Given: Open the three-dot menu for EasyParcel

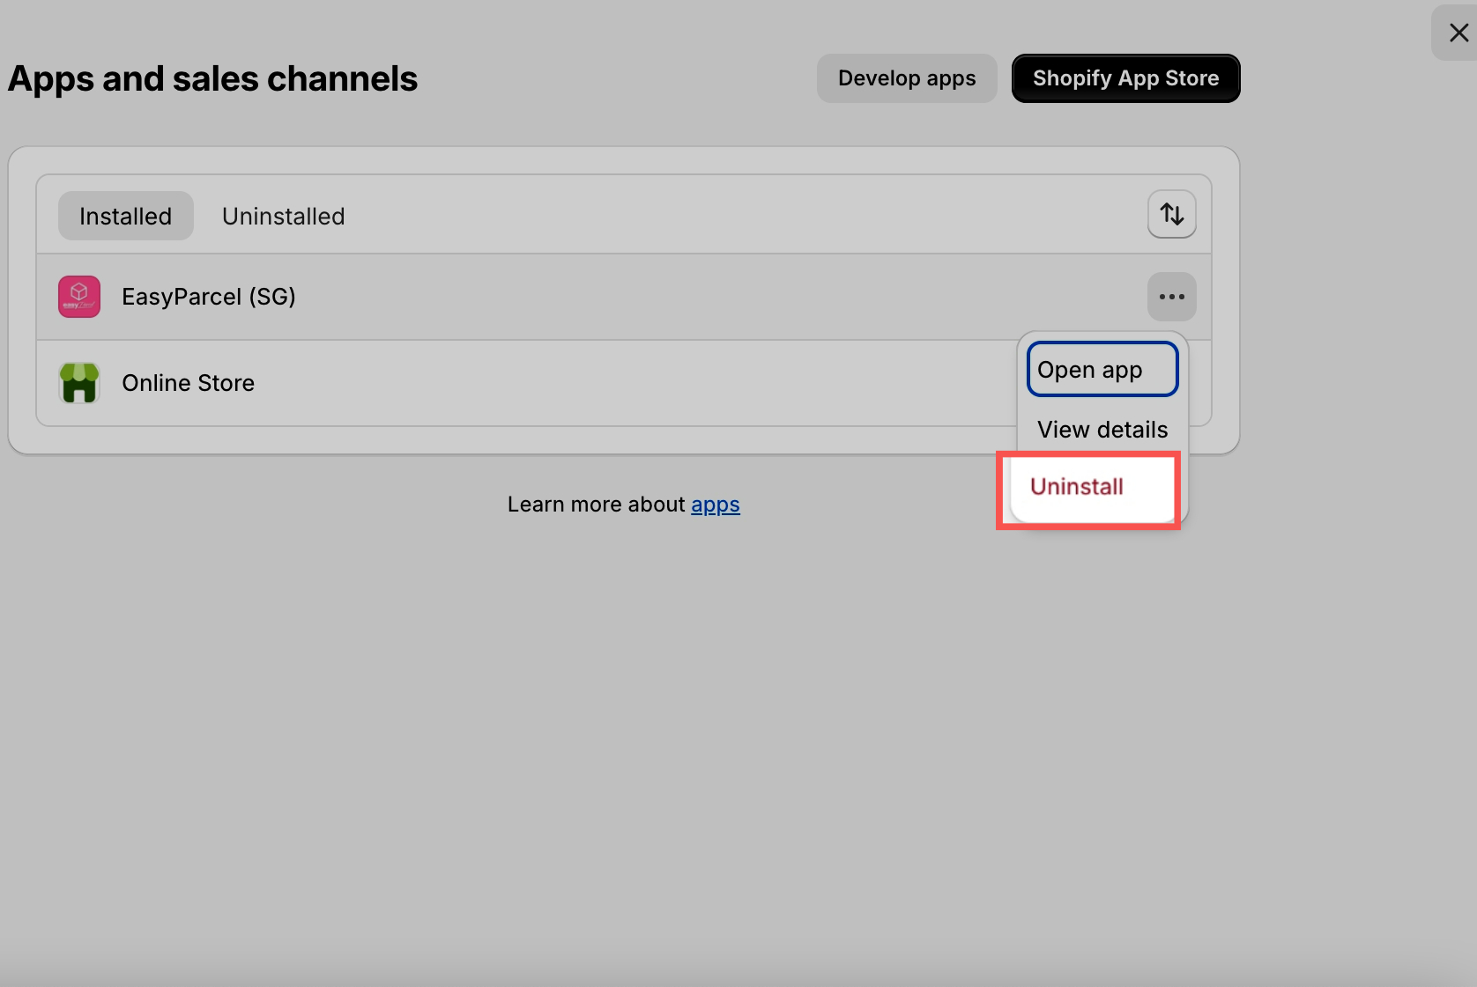Looking at the screenshot, I should [1171, 297].
